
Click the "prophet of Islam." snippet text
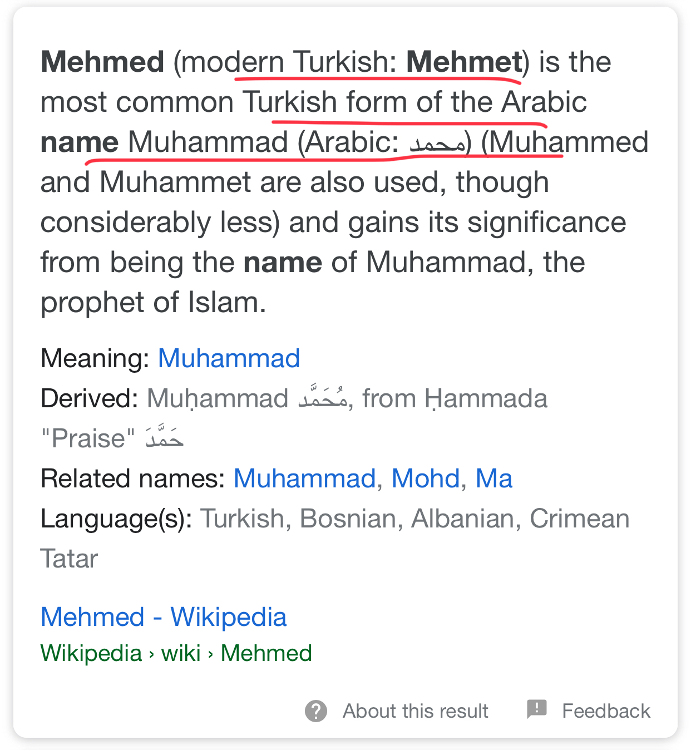pos(154,302)
